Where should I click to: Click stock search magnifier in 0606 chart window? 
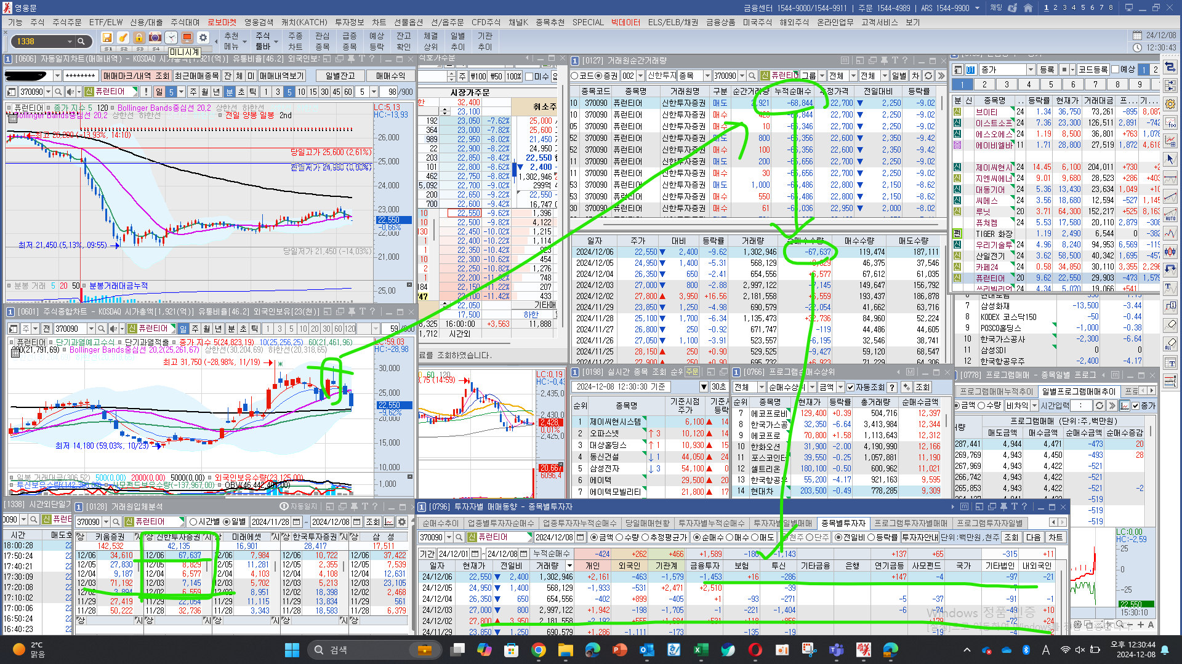click(58, 92)
